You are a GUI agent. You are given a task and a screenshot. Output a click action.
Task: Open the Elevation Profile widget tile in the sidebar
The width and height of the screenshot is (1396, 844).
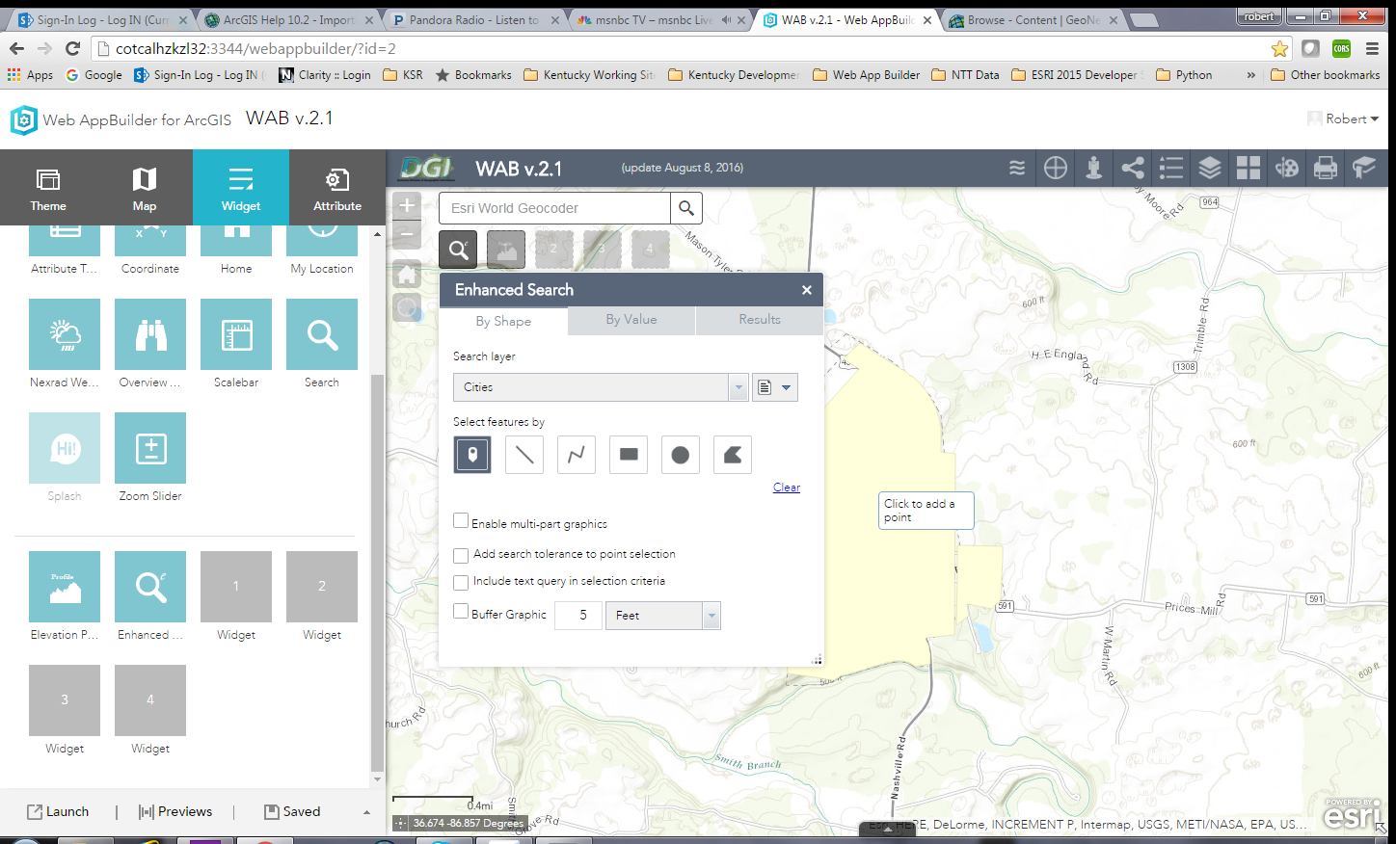[65, 587]
